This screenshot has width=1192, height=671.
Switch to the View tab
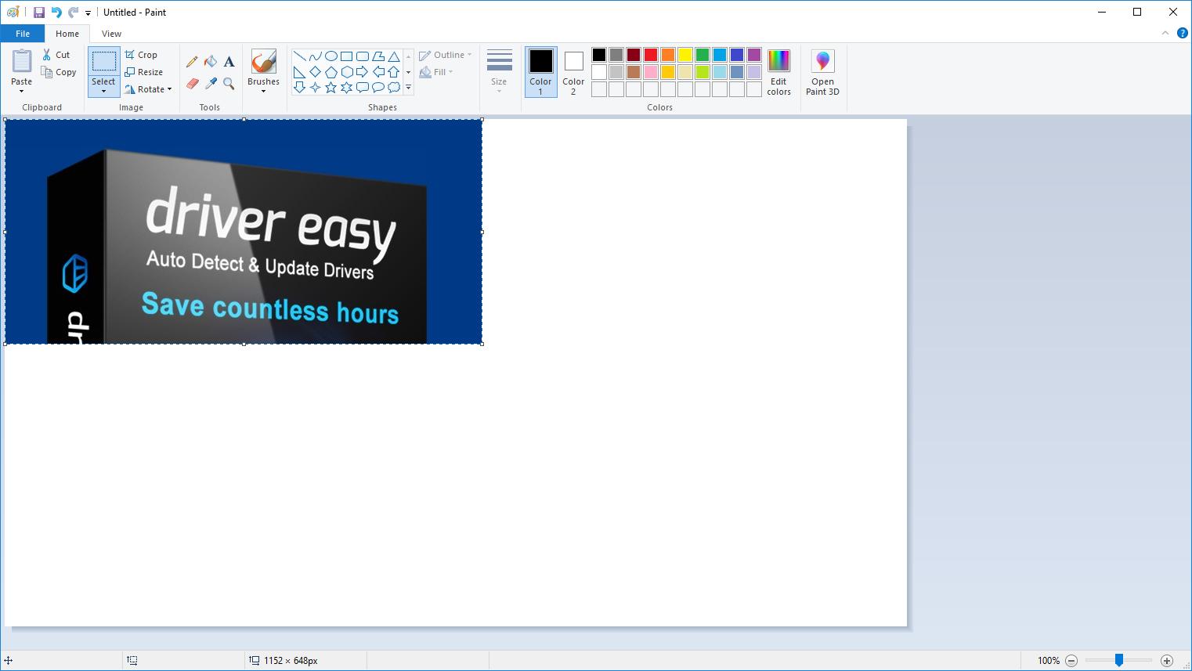[111, 34]
